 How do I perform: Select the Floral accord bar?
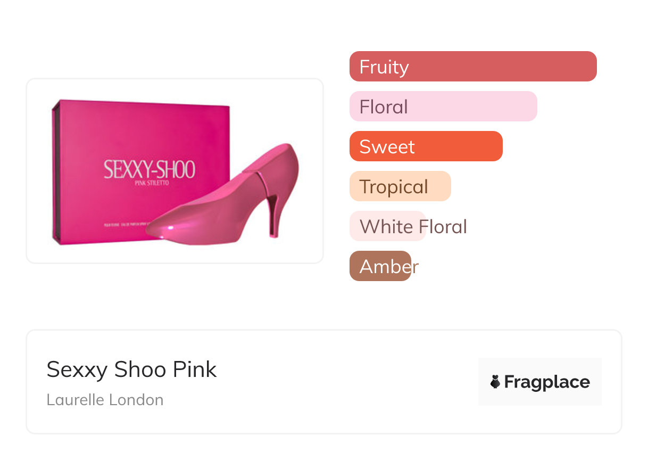[443, 106]
